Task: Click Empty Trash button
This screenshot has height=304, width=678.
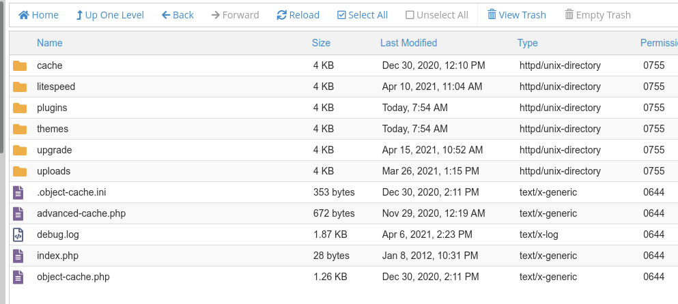Action: tap(597, 15)
